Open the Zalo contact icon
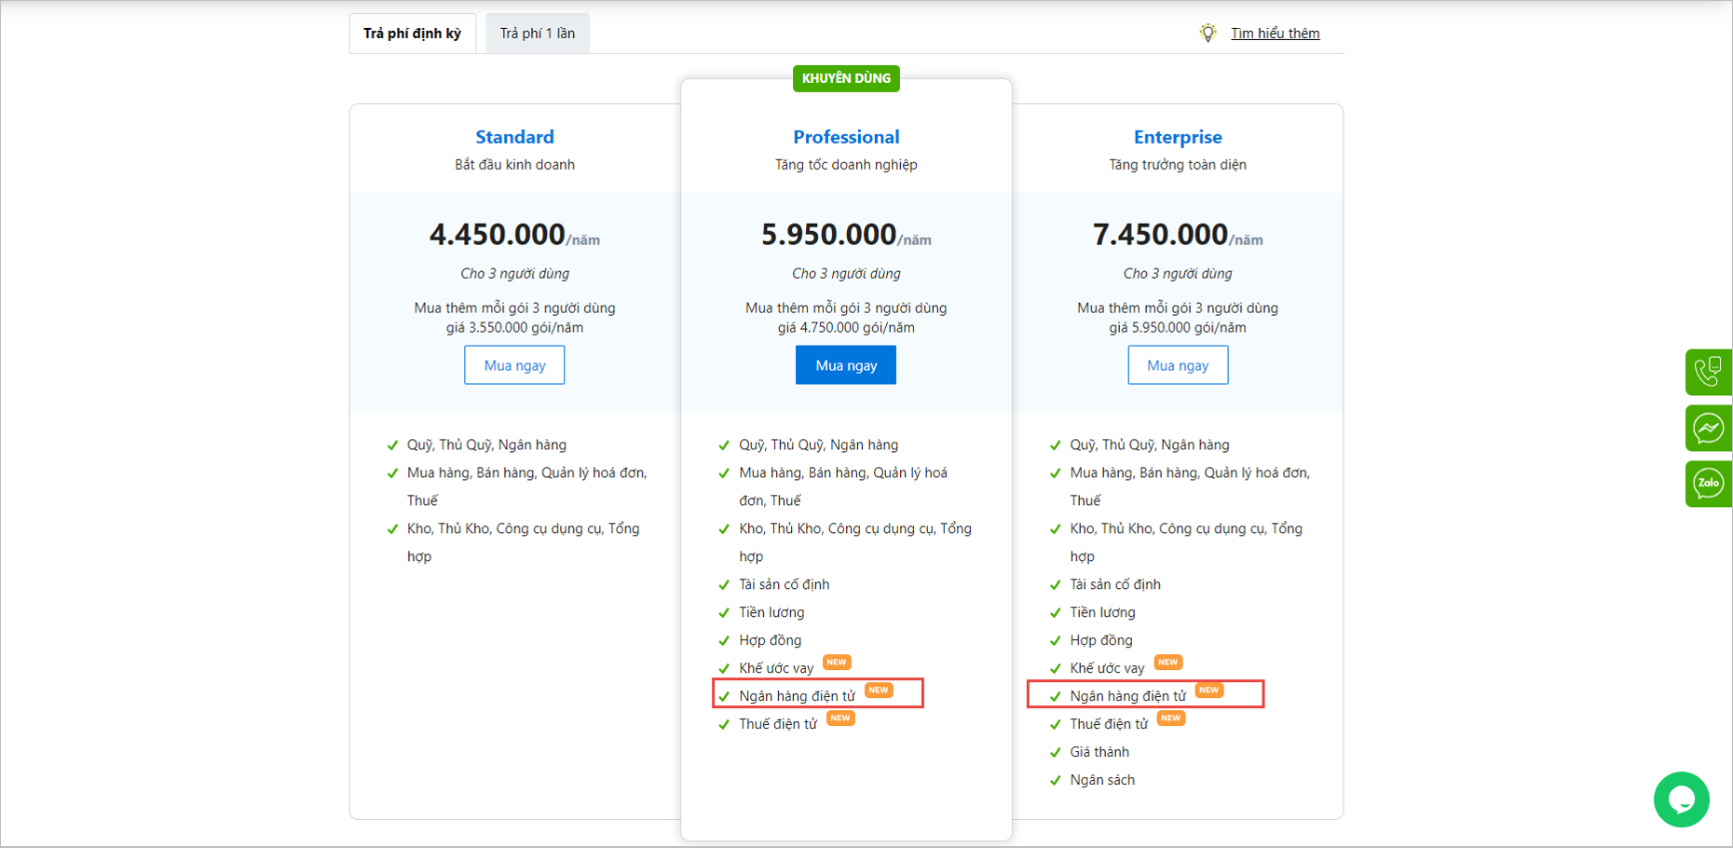This screenshot has height=848, width=1733. click(1708, 484)
